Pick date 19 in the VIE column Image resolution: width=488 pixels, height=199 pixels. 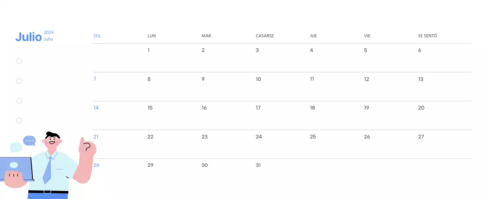click(x=367, y=108)
